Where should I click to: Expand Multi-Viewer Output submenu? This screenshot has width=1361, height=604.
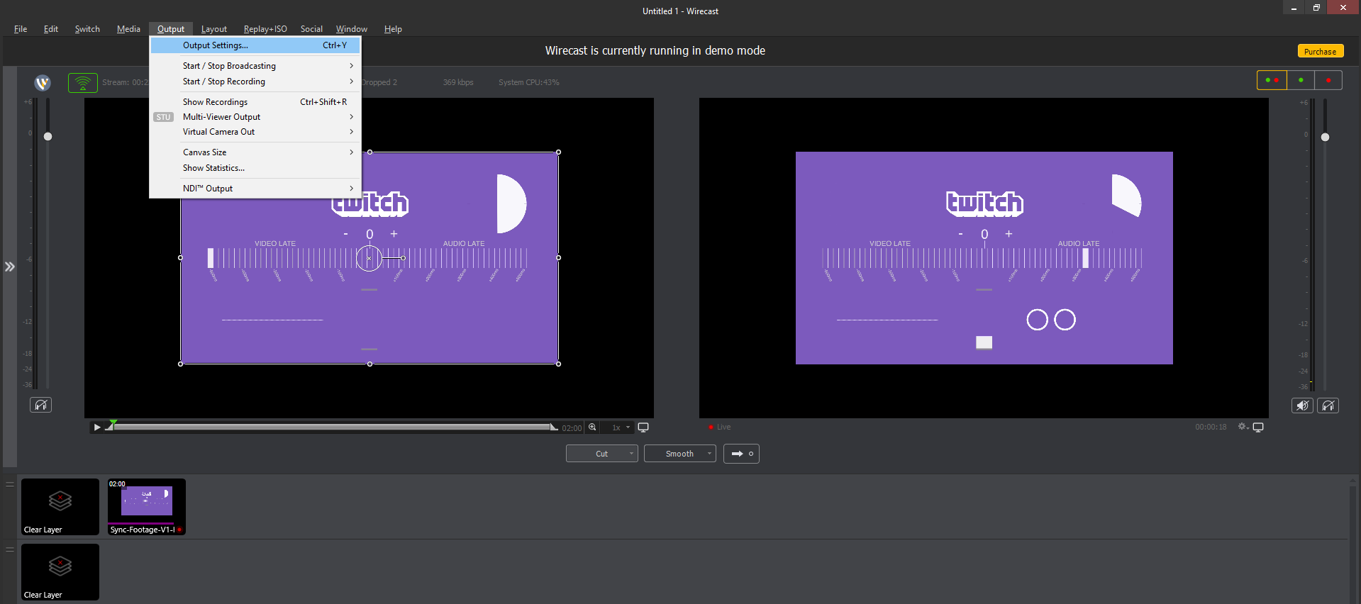pos(255,117)
